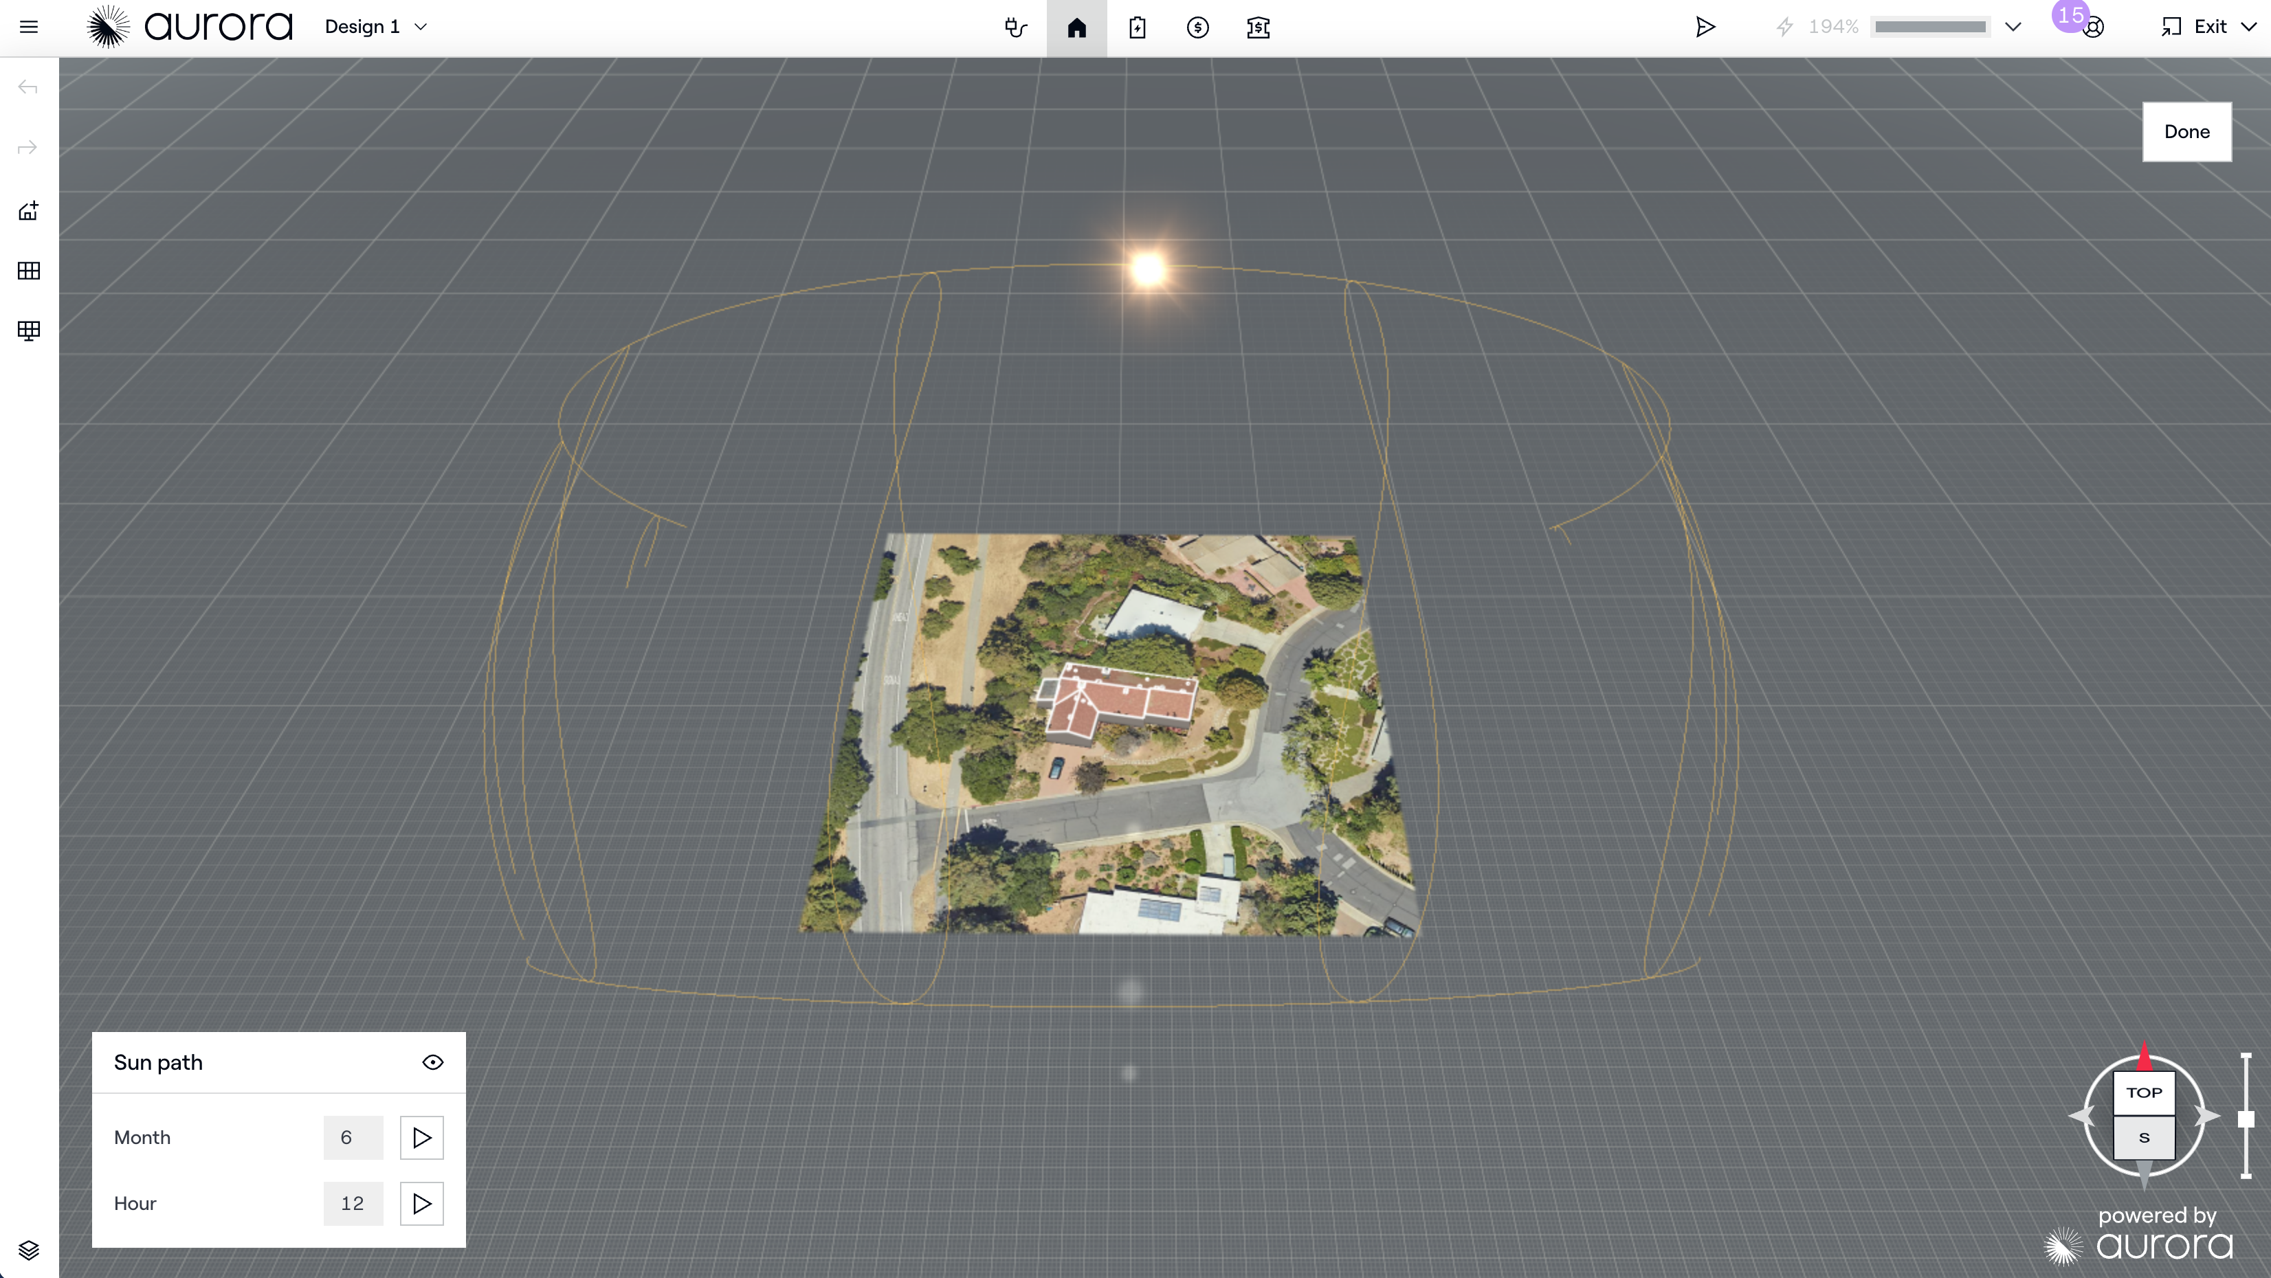Click the redo arrow icon
This screenshot has height=1278, width=2271.
(28, 147)
